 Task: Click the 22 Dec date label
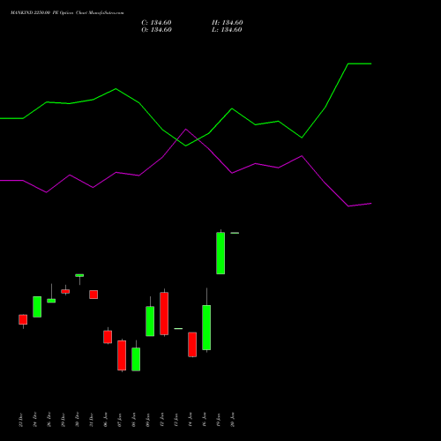pos(21,420)
